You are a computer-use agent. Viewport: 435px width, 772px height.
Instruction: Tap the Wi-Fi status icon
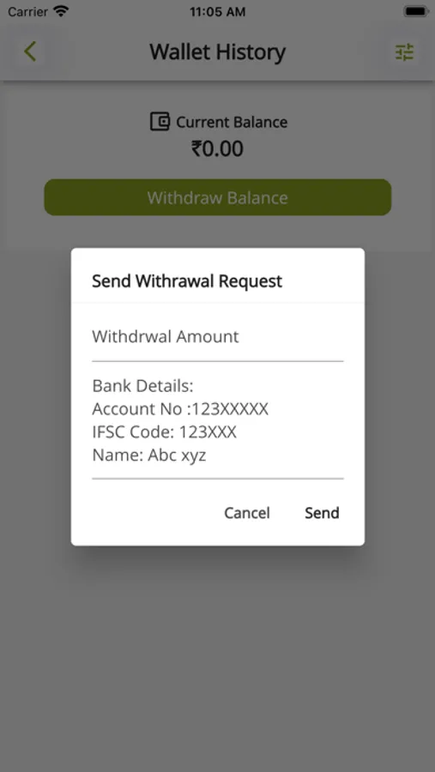coord(61,11)
